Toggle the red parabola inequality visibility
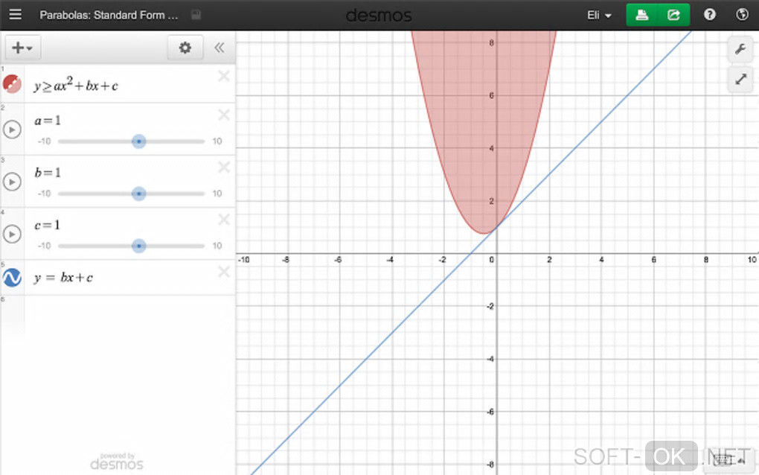 click(x=12, y=84)
